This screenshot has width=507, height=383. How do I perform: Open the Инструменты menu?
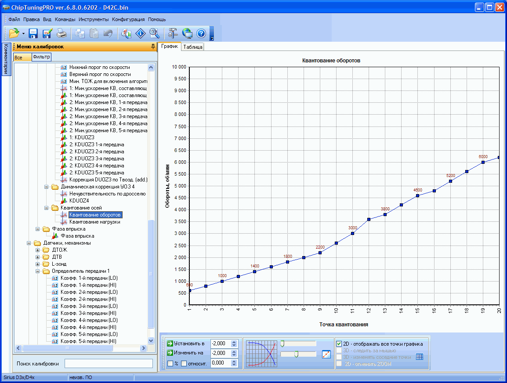tap(94, 19)
